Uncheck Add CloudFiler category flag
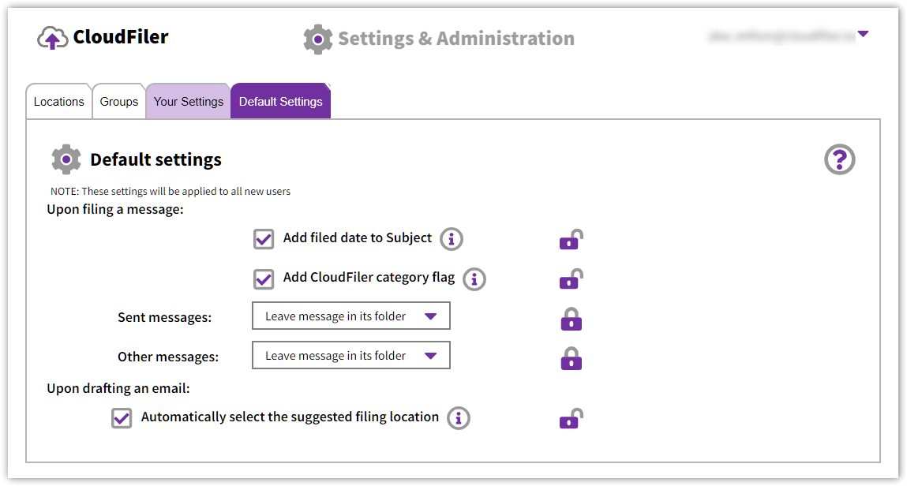This screenshot has width=907, height=486. 264,279
